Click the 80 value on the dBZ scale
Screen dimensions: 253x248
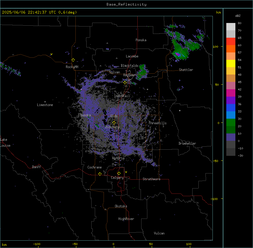[239, 23]
